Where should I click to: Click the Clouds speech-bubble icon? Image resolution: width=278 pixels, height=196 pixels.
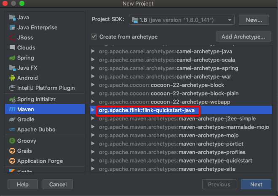(x=12, y=47)
